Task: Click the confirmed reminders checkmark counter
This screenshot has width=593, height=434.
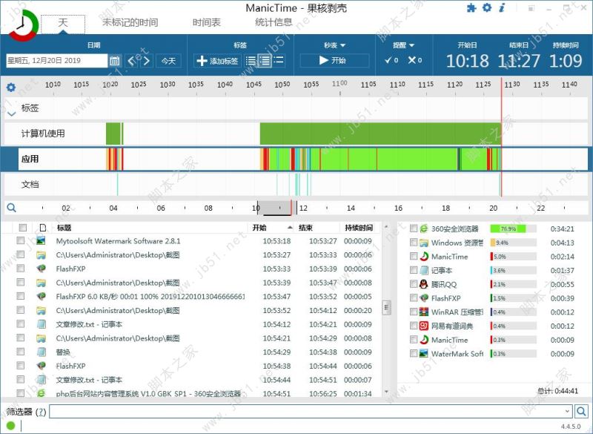Action: (x=391, y=60)
